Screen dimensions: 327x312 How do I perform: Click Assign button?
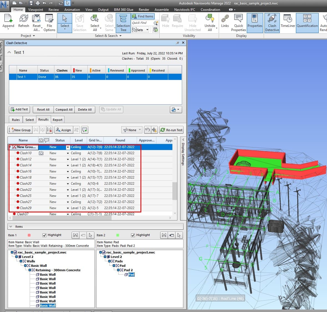(64, 130)
